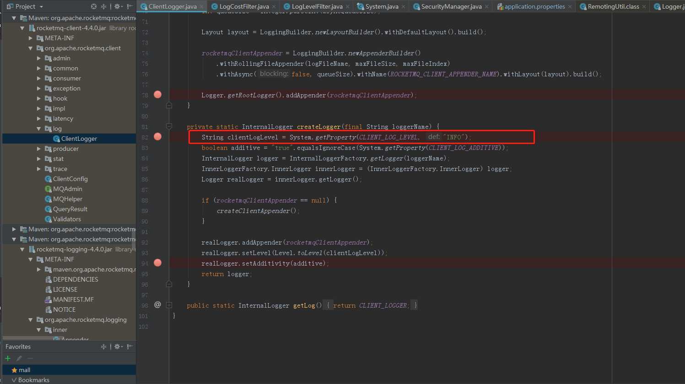Select the hook package
The width and height of the screenshot is (685, 384).
tap(60, 98)
